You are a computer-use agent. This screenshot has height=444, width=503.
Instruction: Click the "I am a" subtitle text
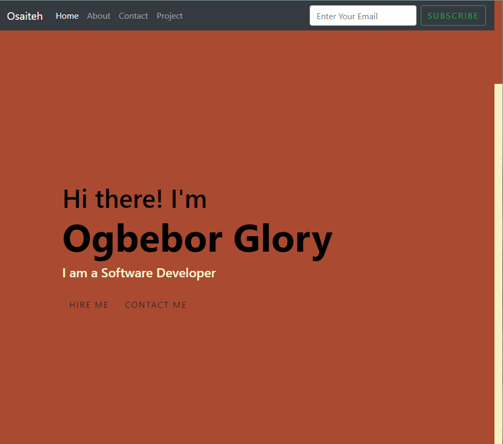point(80,273)
